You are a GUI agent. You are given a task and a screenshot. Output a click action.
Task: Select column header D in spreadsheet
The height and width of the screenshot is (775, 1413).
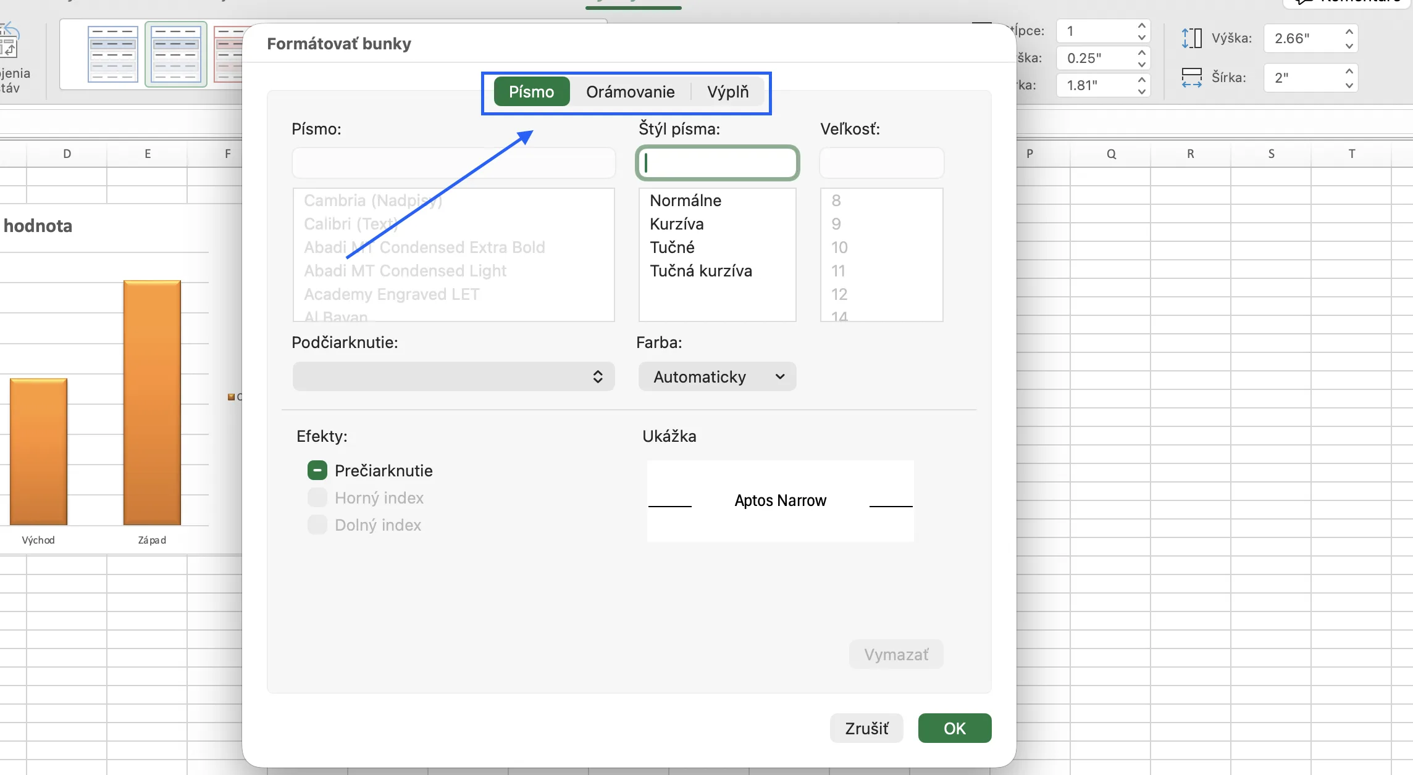pyautogui.click(x=67, y=154)
